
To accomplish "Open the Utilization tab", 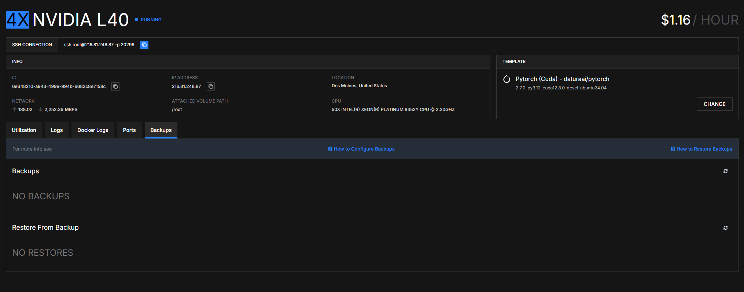I will 24,130.
